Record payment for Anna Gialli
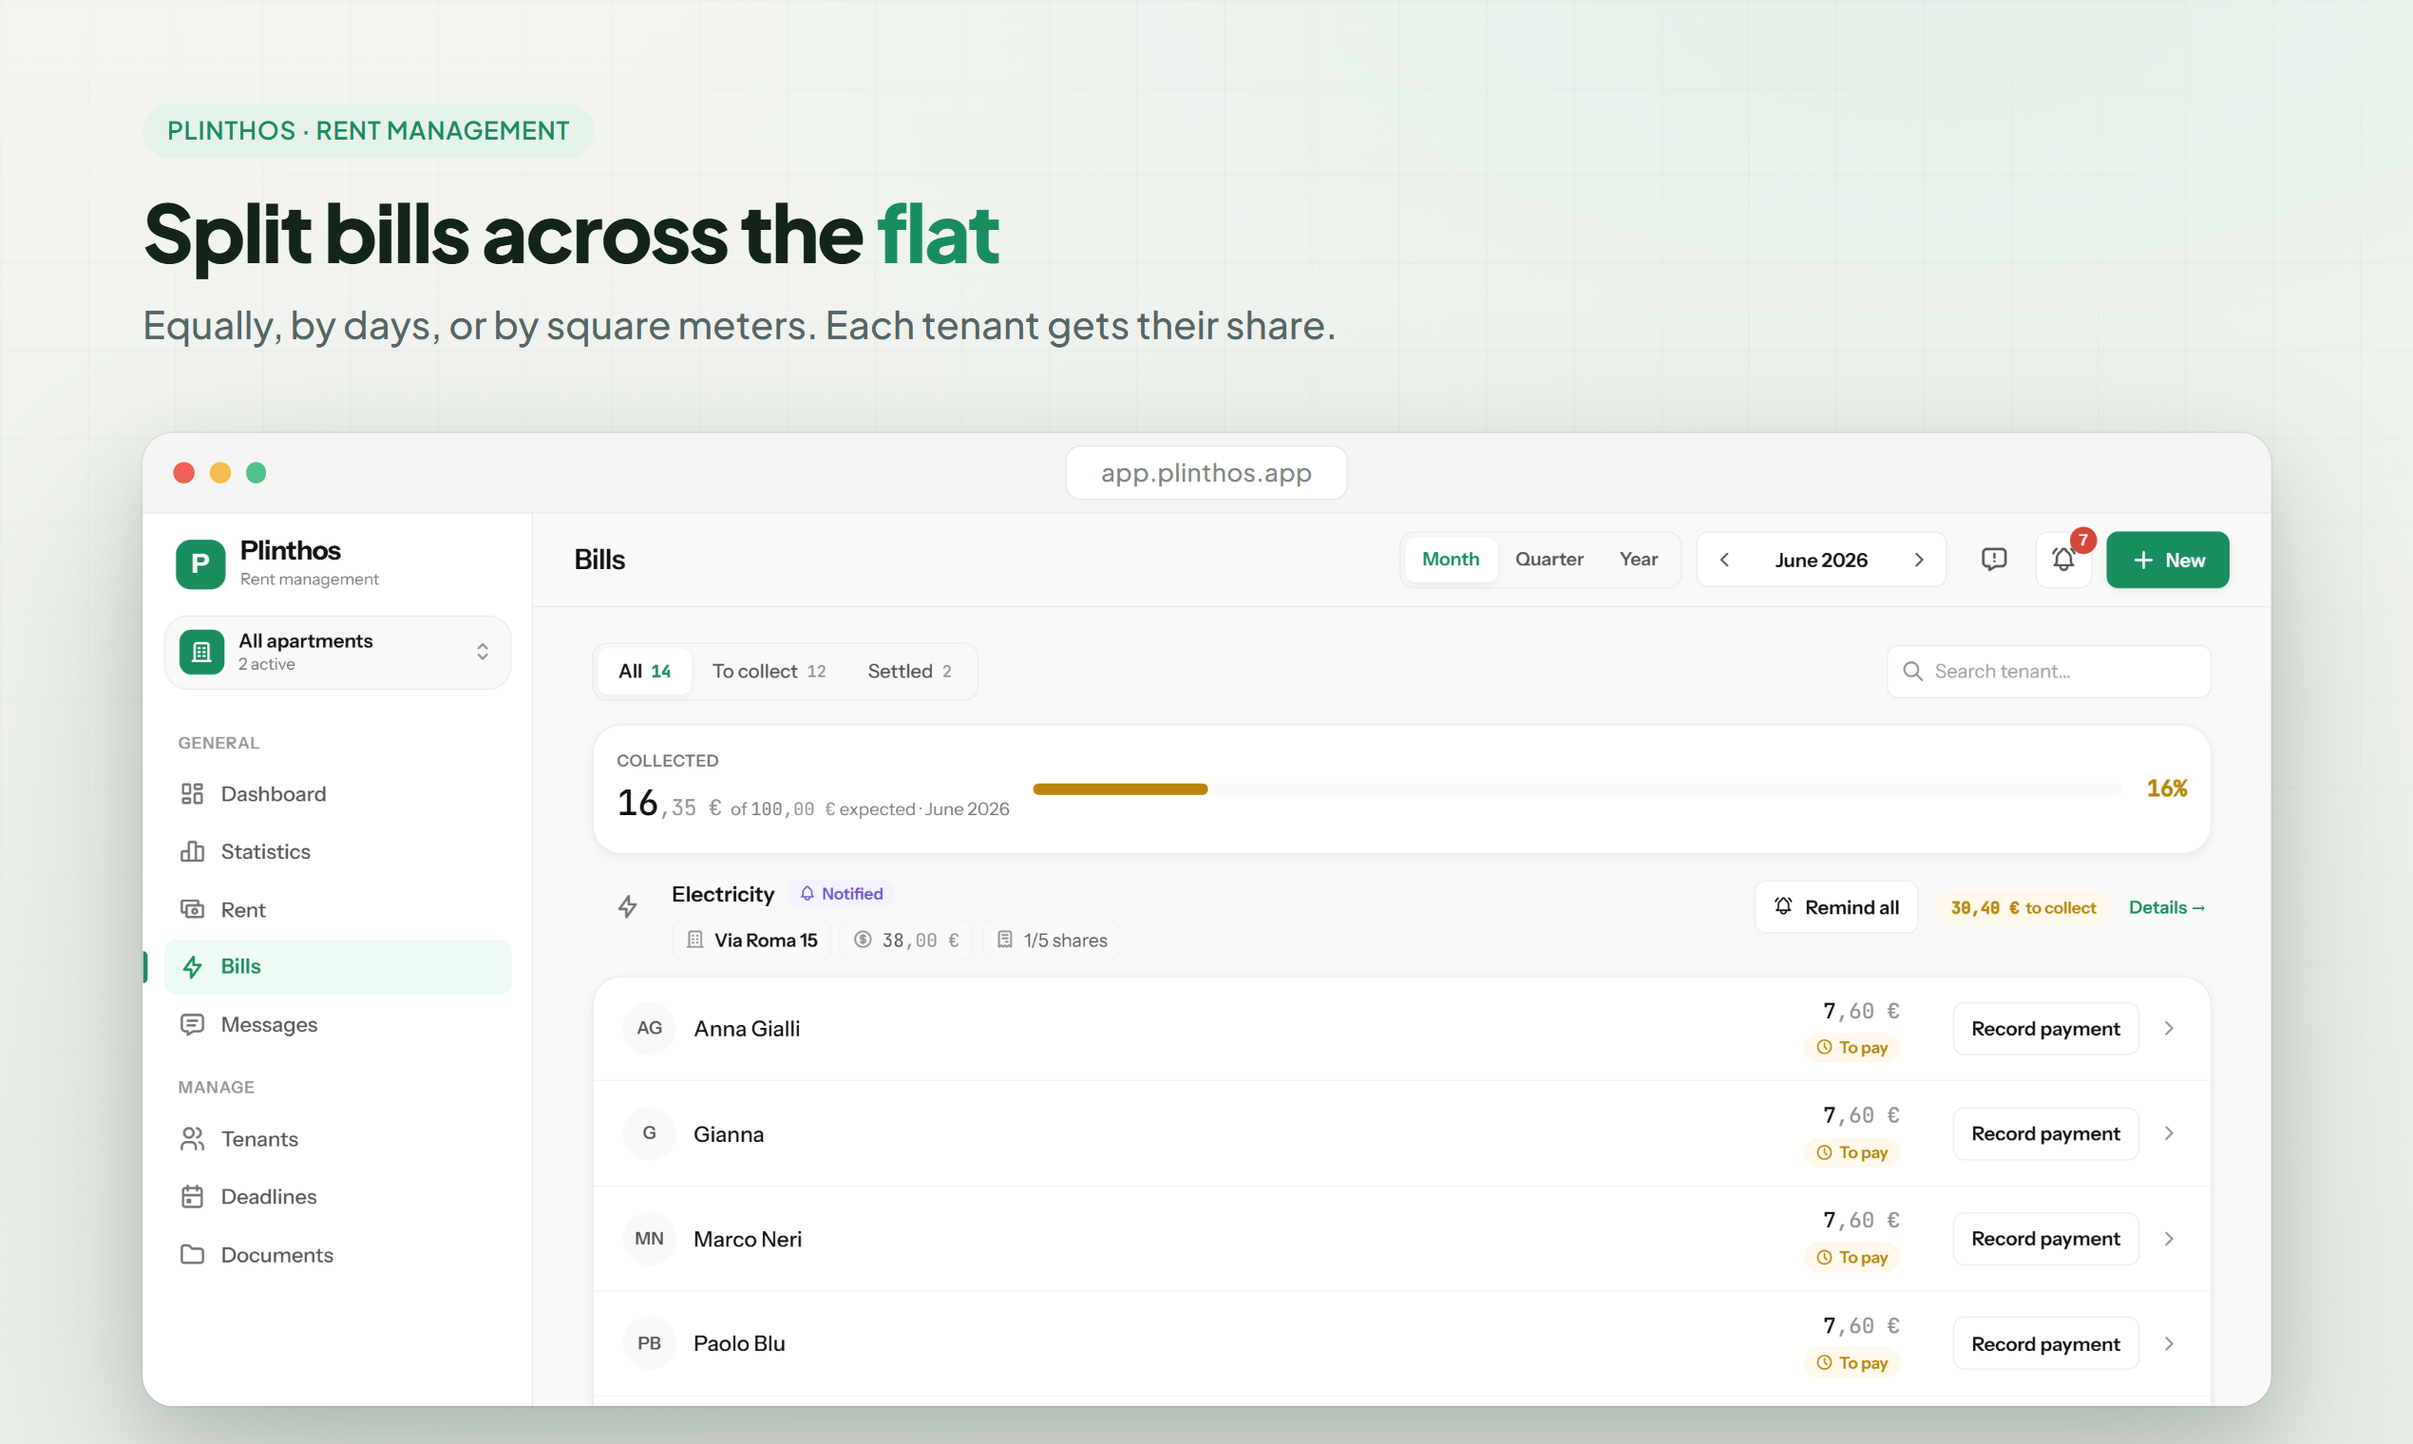Viewport: 2413px width, 1444px height. tap(2045, 1029)
